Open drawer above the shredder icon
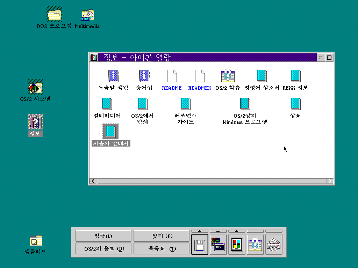The width and height of the screenshot is (358, 268). click(x=274, y=231)
